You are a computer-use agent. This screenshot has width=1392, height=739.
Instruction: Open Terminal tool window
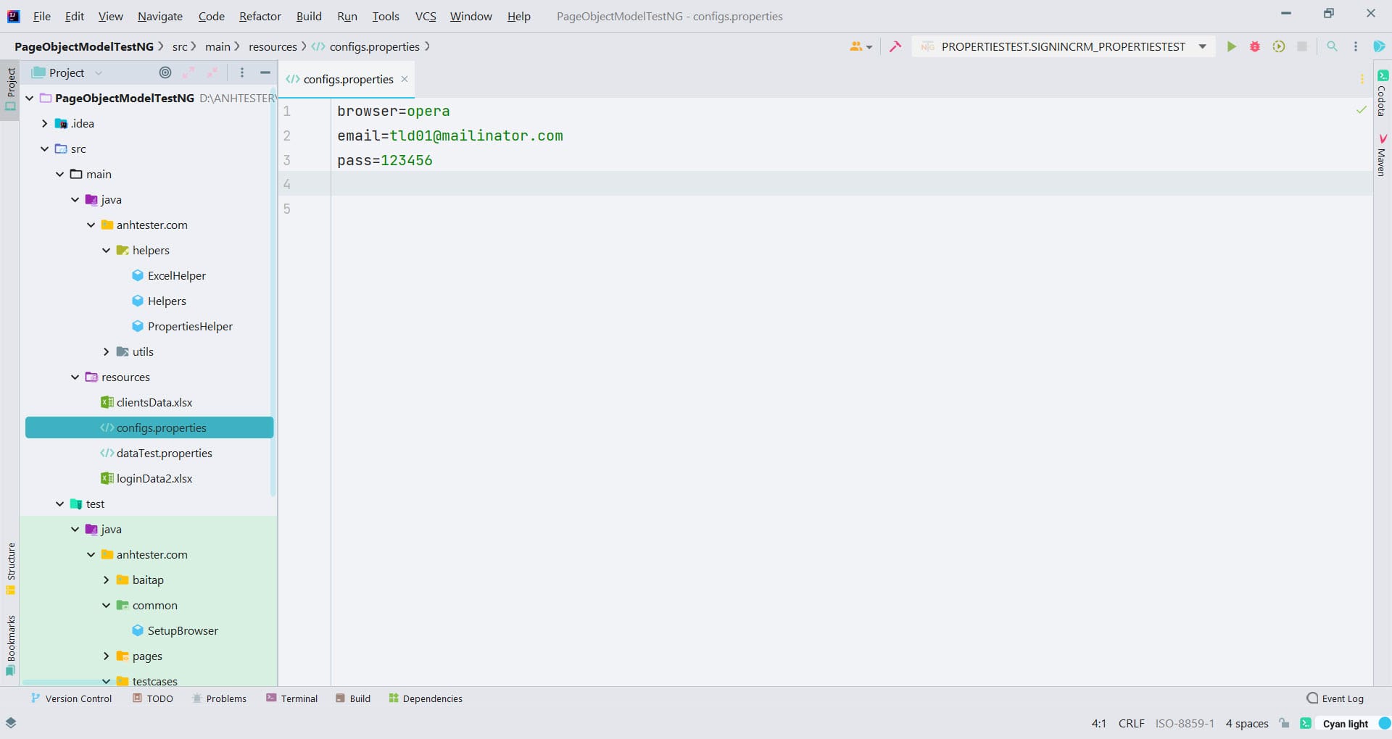coord(292,698)
